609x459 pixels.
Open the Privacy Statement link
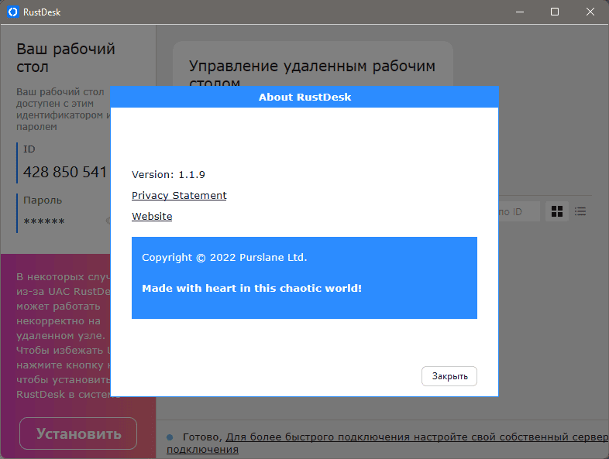click(x=179, y=196)
